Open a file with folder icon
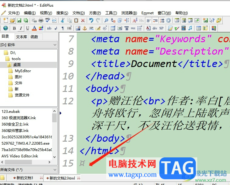230x185 pixels. point(12,20)
